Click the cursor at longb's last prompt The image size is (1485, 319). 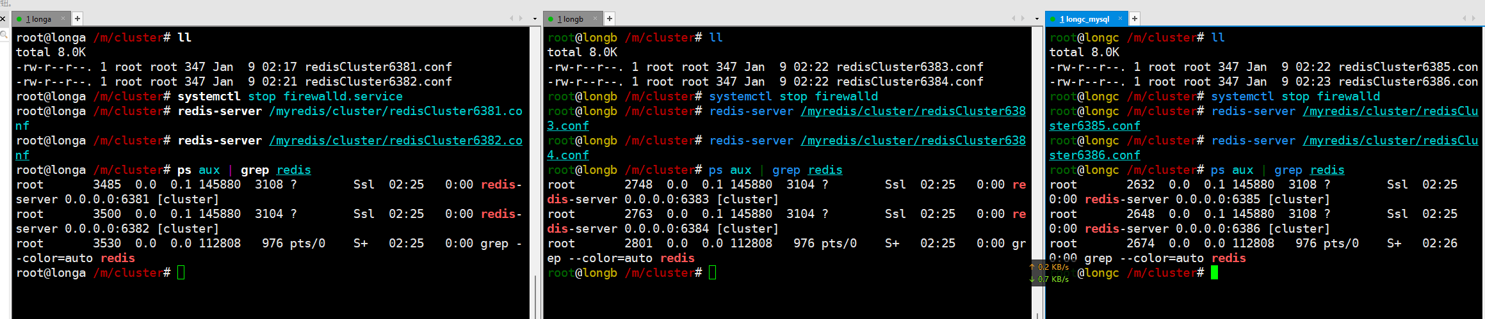click(x=713, y=273)
